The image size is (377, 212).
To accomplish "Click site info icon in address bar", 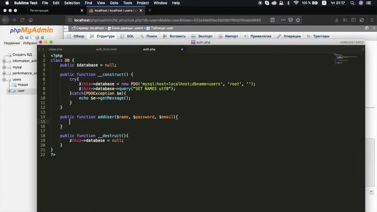I will click(70, 20).
